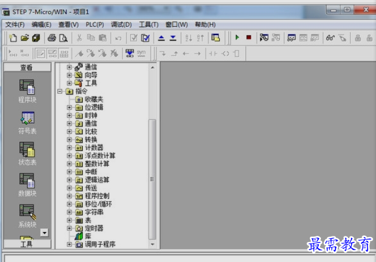Select the 逻辑运算 tree item
This screenshot has width=376, height=262.
click(x=97, y=180)
